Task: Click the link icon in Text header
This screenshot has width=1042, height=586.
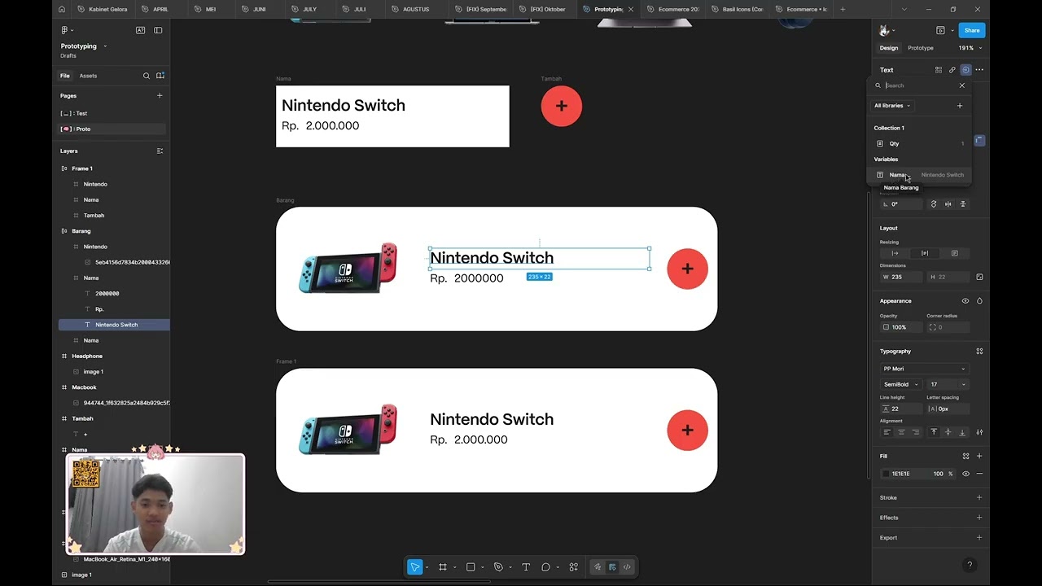Action: pos(952,70)
